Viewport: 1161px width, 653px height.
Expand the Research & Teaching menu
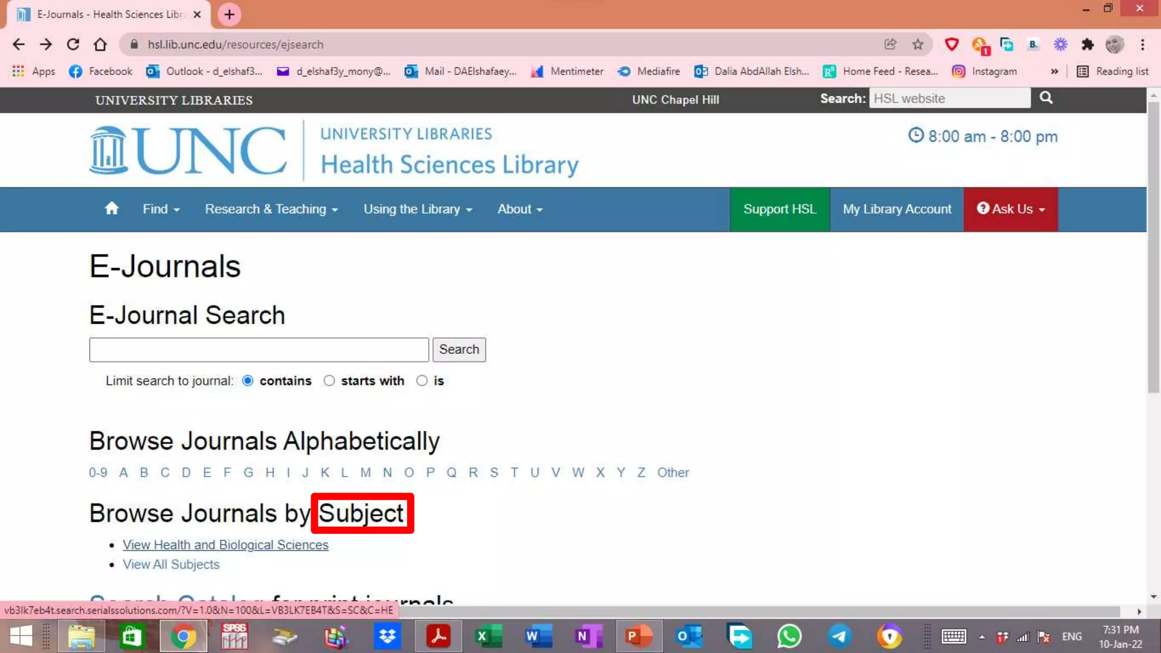271,209
